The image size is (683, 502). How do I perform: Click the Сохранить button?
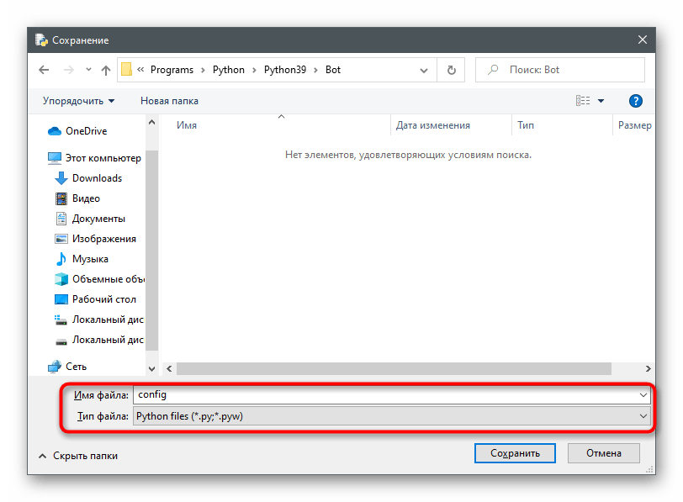click(515, 453)
